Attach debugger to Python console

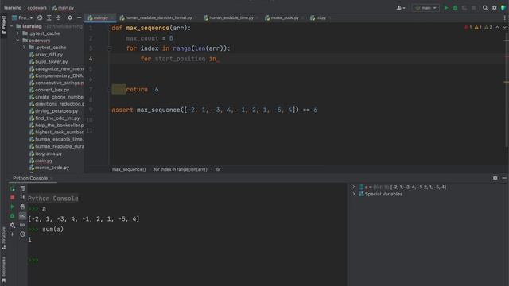(x=13, y=216)
